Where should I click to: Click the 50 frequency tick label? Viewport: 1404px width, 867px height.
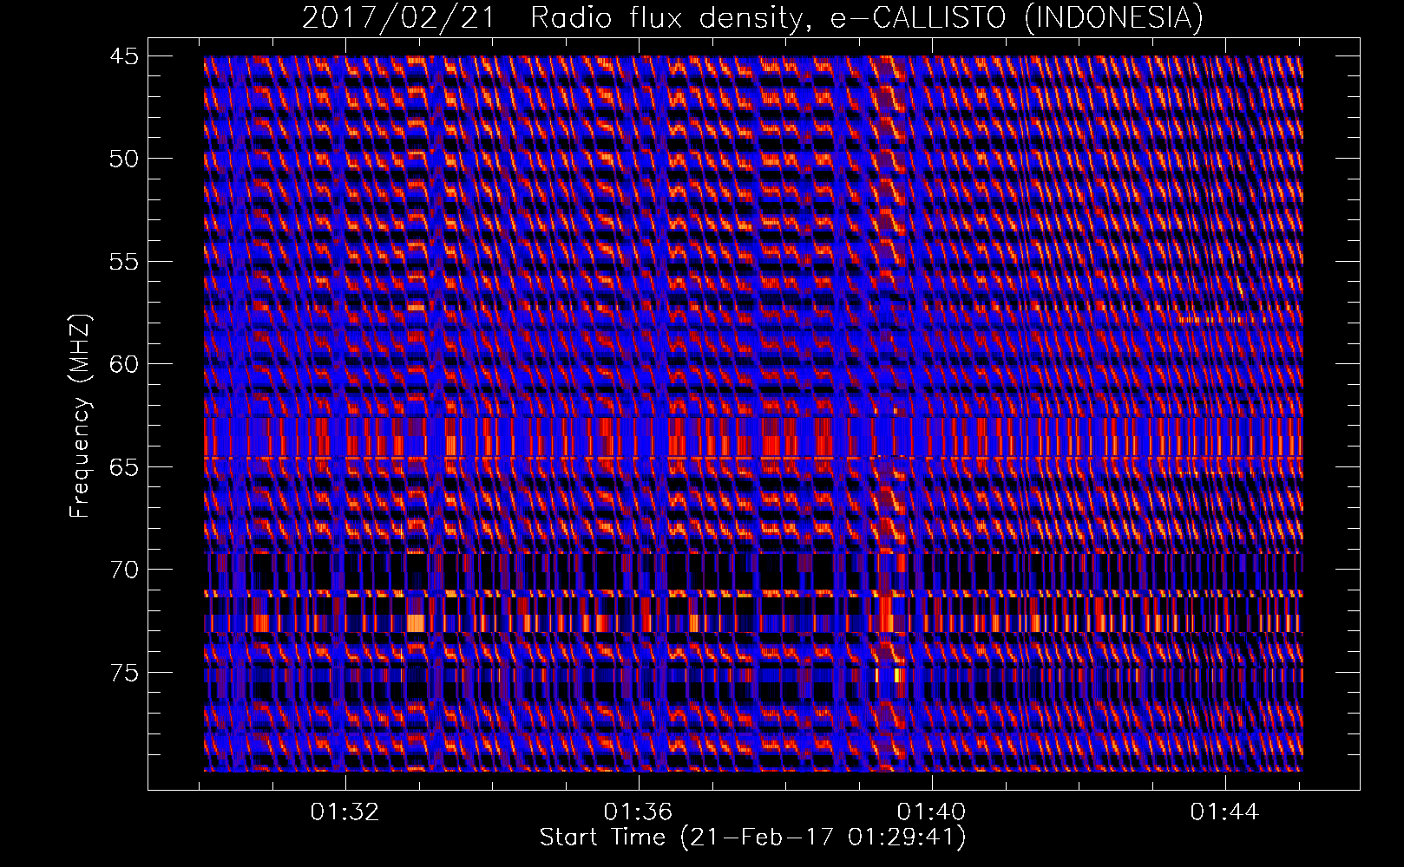[123, 159]
